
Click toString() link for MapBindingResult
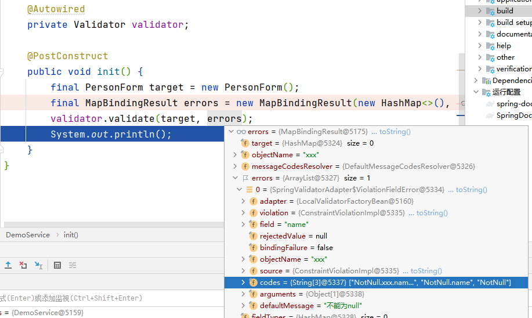(x=395, y=132)
